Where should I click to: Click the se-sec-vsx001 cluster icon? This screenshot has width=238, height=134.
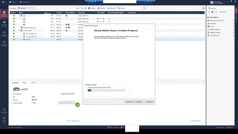click(x=22, y=31)
